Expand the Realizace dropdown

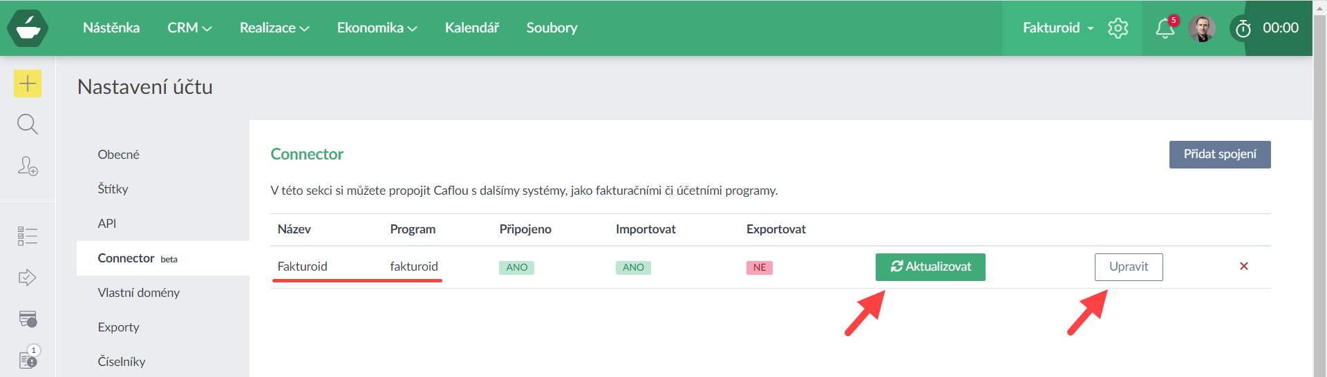click(274, 28)
